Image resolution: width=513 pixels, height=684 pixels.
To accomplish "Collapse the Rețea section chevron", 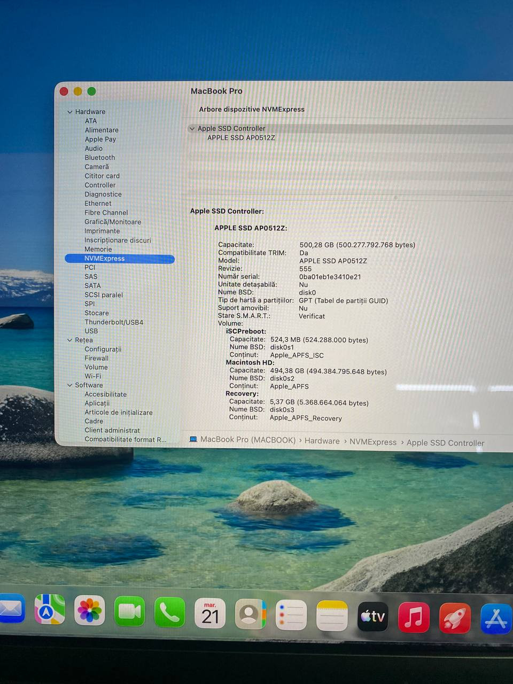I will pyautogui.click(x=70, y=340).
